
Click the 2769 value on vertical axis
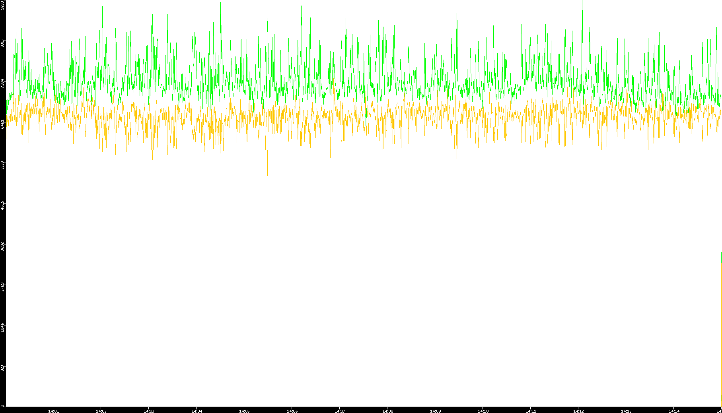pos(3,287)
